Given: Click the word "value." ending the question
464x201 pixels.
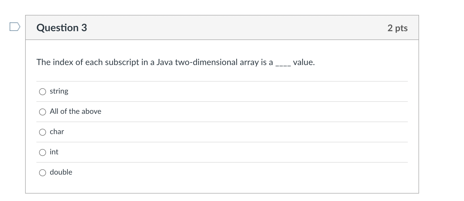Looking at the screenshot, I should tap(304, 62).
